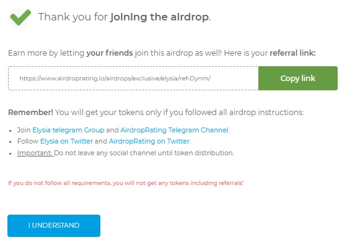Click the bold Remember! text
This screenshot has width=355, height=245.
tap(30, 113)
